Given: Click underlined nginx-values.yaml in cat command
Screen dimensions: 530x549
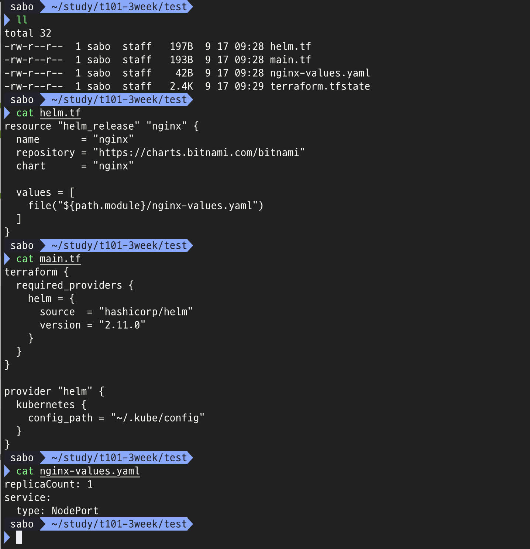Looking at the screenshot, I should pyautogui.click(x=90, y=471).
